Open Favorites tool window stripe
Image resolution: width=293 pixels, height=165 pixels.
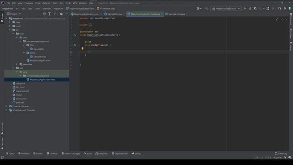point(2,143)
